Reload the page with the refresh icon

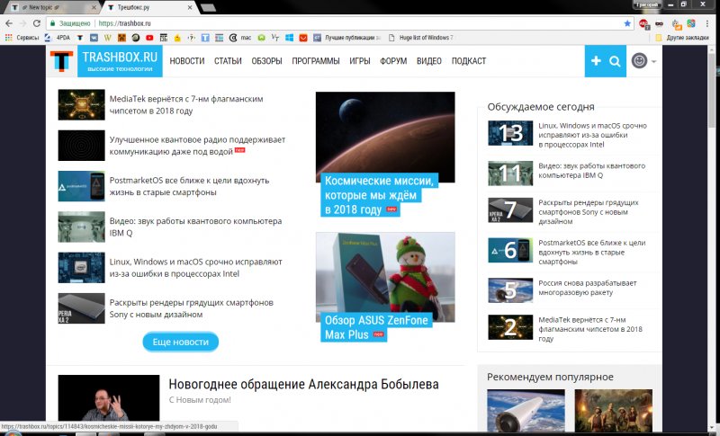coord(37,23)
